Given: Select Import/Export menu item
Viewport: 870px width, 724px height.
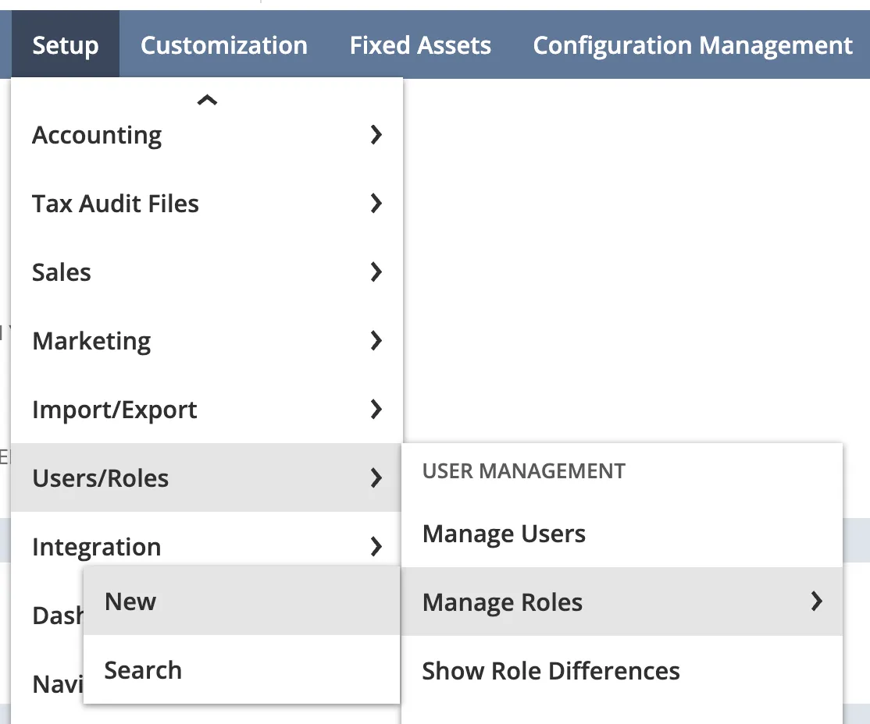Looking at the screenshot, I should 206,410.
